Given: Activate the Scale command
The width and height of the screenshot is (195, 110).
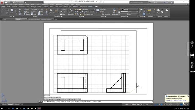Looking at the screenshot, I should pos(34,14).
